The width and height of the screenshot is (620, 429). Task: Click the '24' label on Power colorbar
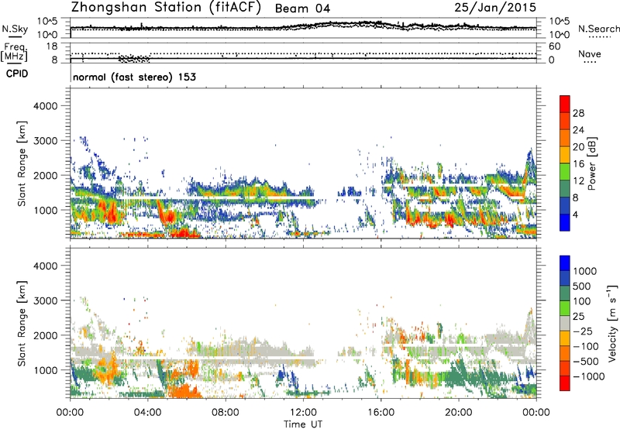coord(578,130)
